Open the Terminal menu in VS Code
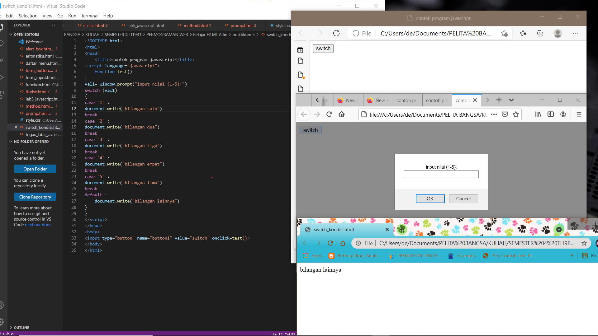Screen dimensions: 598x336 tap(90, 16)
